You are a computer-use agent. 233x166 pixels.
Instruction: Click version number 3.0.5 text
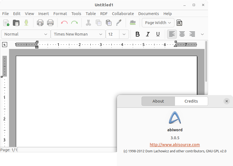point(175,138)
